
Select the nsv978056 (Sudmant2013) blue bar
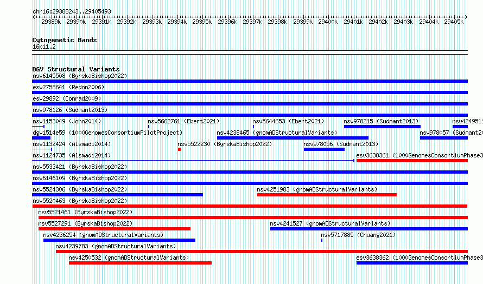click(324, 149)
